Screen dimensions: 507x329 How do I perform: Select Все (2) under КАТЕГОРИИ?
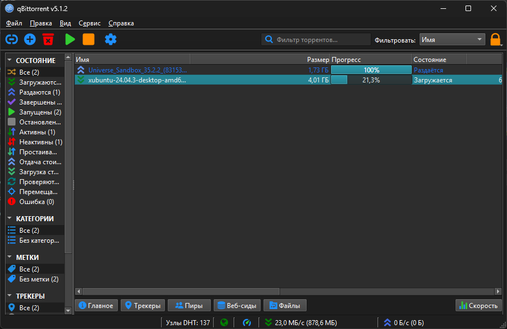pyautogui.click(x=35, y=230)
